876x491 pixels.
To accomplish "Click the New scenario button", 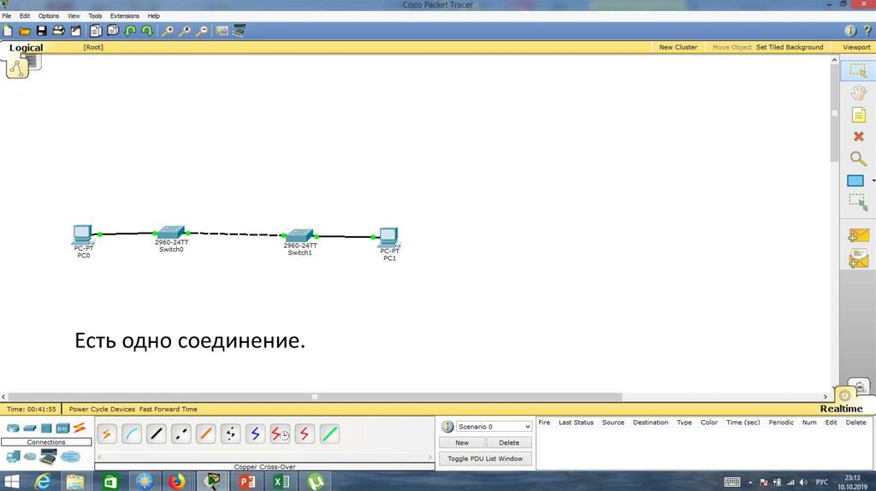I will pyautogui.click(x=462, y=442).
